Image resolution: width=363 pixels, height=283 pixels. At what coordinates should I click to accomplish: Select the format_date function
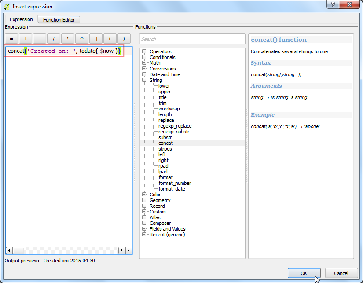[172, 189]
